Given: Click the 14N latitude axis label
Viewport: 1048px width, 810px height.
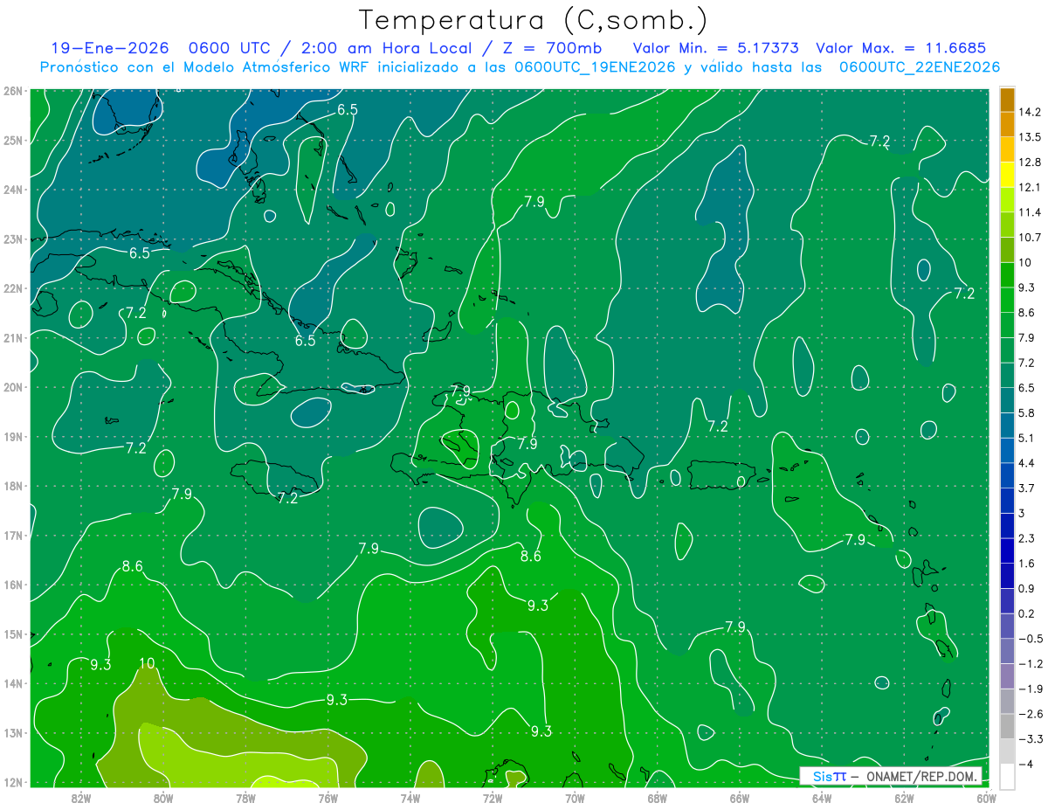Looking at the screenshot, I should pyautogui.click(x=12, y=683).
